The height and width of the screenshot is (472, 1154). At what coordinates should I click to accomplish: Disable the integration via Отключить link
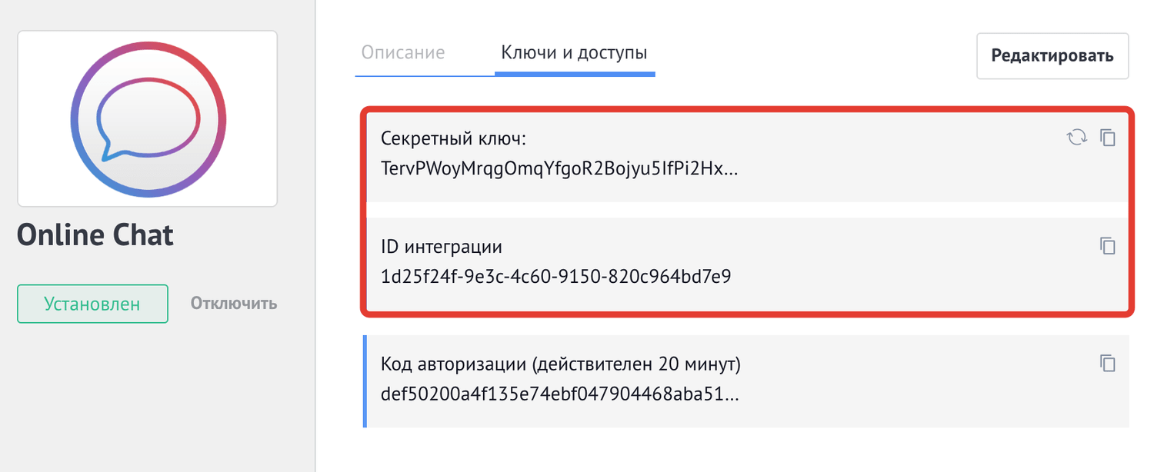234,304
